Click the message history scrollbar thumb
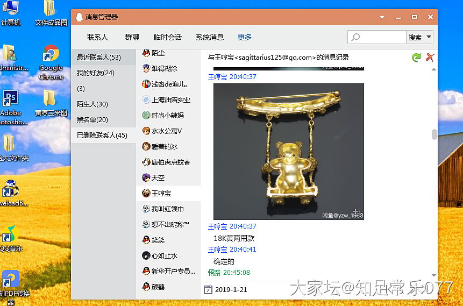 point(434,135)
